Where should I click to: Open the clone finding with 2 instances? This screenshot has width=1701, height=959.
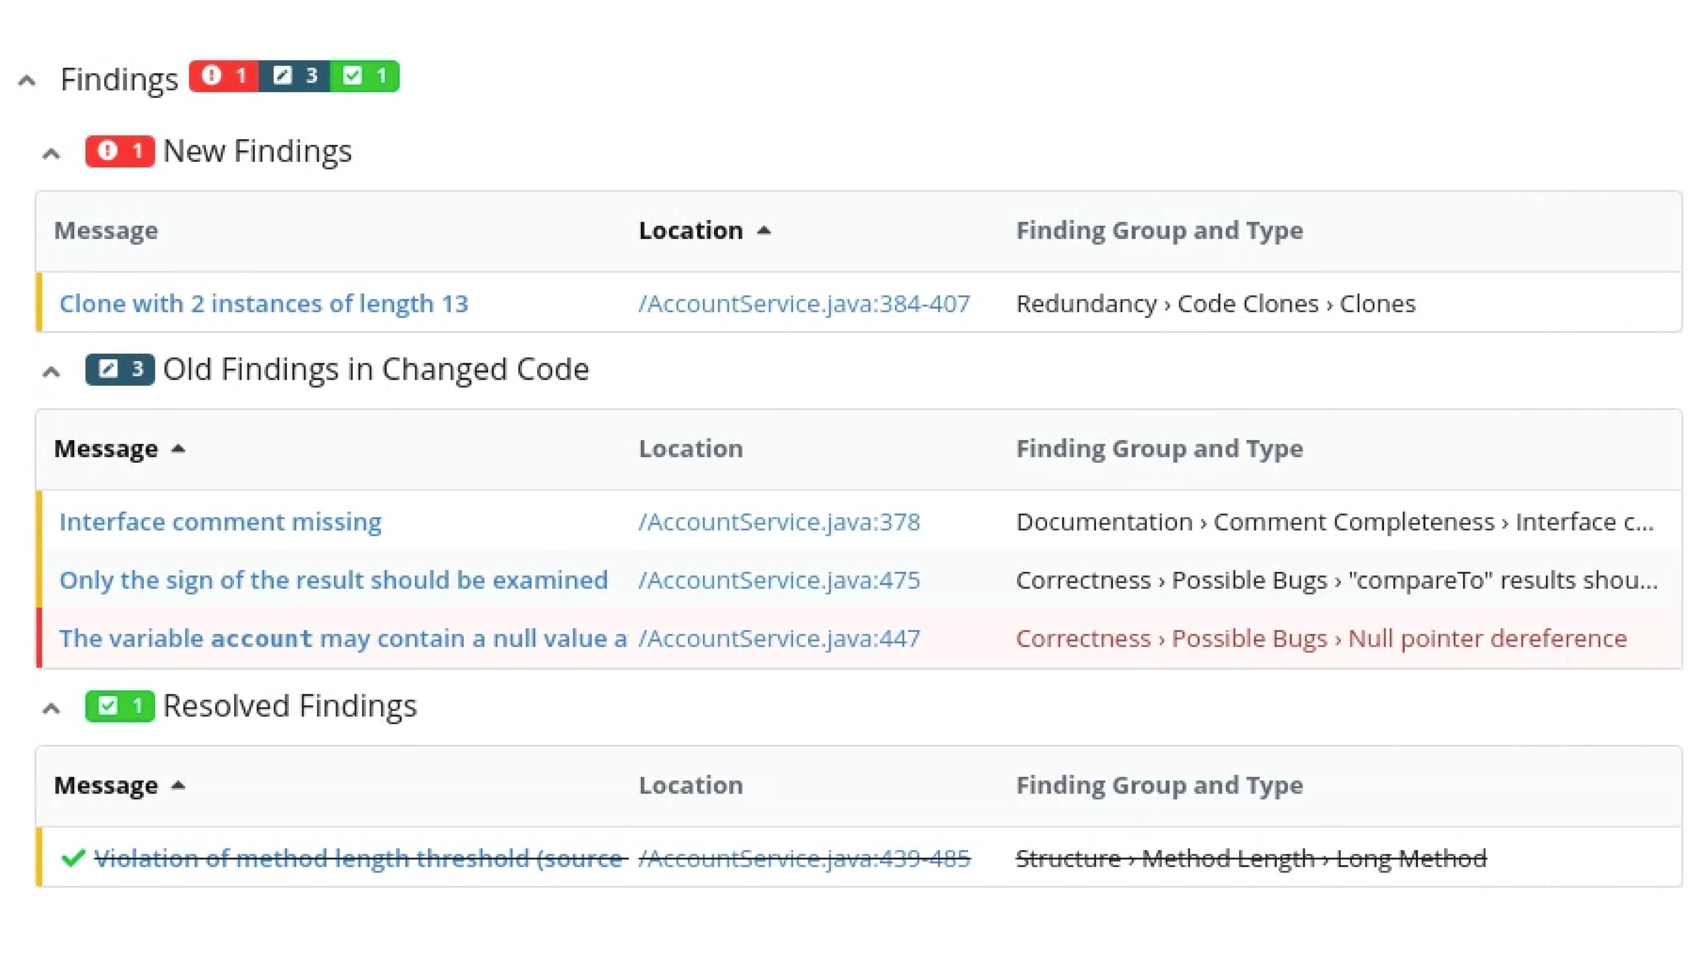[x=264, y=304]
